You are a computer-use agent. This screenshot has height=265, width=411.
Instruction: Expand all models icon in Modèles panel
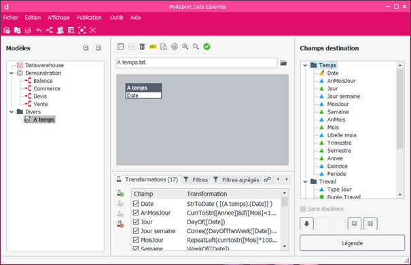pyautogui.click(x=86, y=48)
